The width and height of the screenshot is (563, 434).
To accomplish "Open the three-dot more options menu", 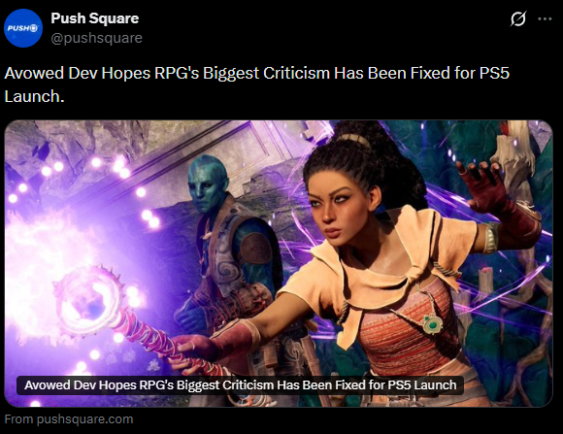I will pyautogui.click(x=545, y=19).
